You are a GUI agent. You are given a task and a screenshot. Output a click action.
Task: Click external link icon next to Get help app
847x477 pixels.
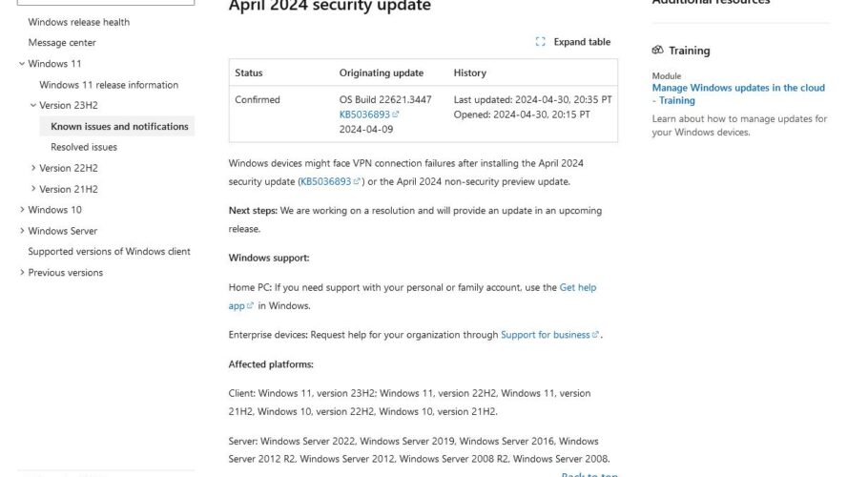250,305
